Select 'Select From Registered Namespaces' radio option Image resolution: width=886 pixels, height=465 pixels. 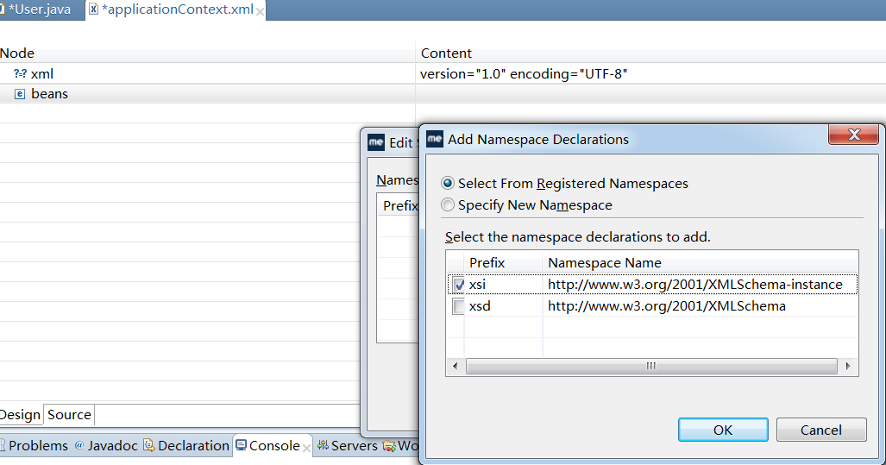point(447,184)
